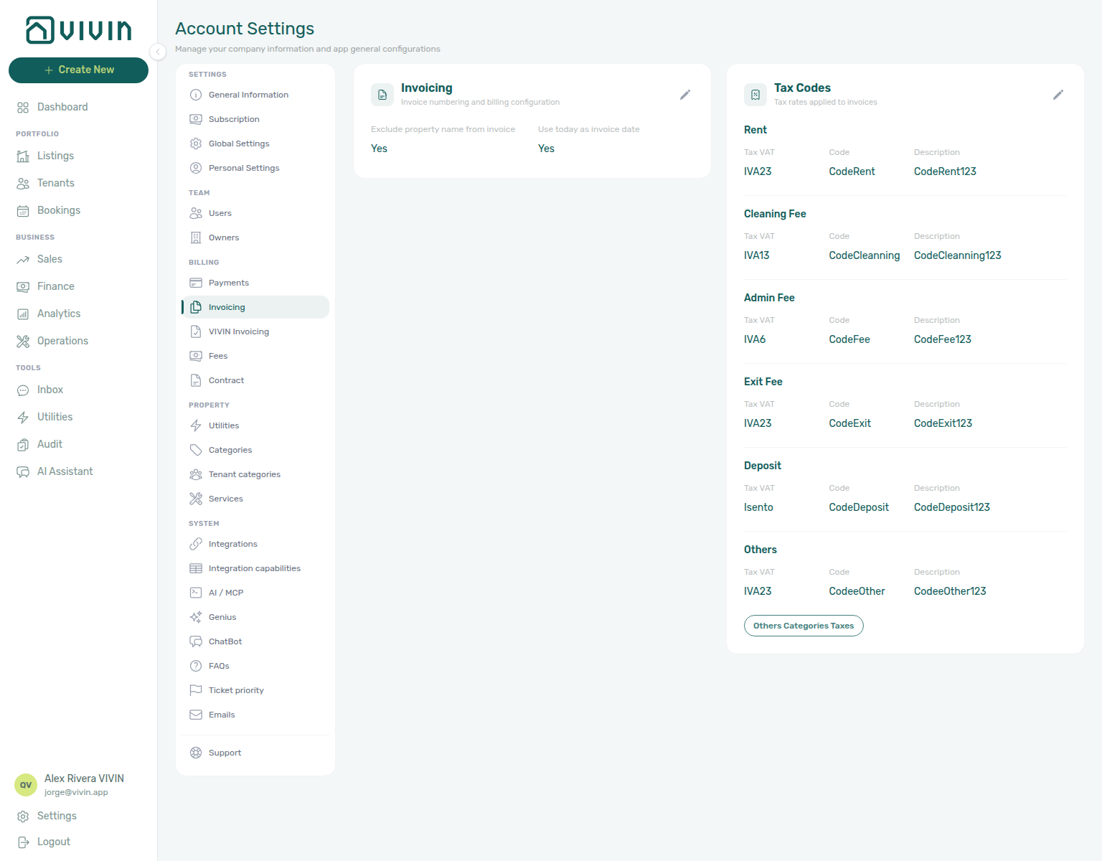Click the CodeExit123 description value

[x=943, y=423]
